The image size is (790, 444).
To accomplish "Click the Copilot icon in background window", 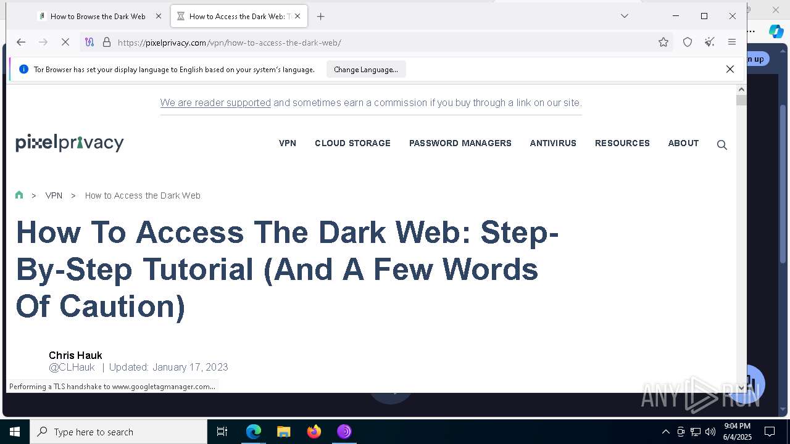I will (776, 31).
